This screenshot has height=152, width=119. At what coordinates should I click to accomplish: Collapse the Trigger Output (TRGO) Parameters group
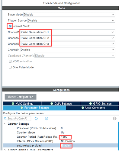(x=5, y=150)
